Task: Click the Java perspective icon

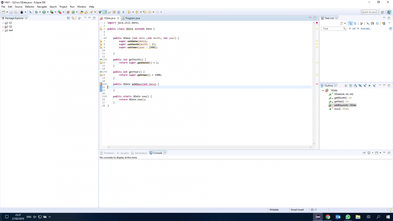Action: click(389, 12)
